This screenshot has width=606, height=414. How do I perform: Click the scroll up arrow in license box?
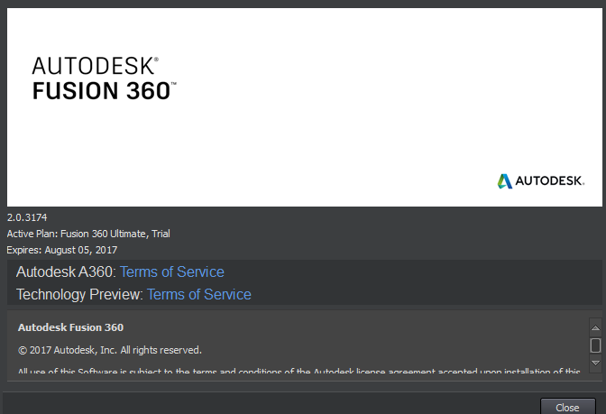click(595, 328)
